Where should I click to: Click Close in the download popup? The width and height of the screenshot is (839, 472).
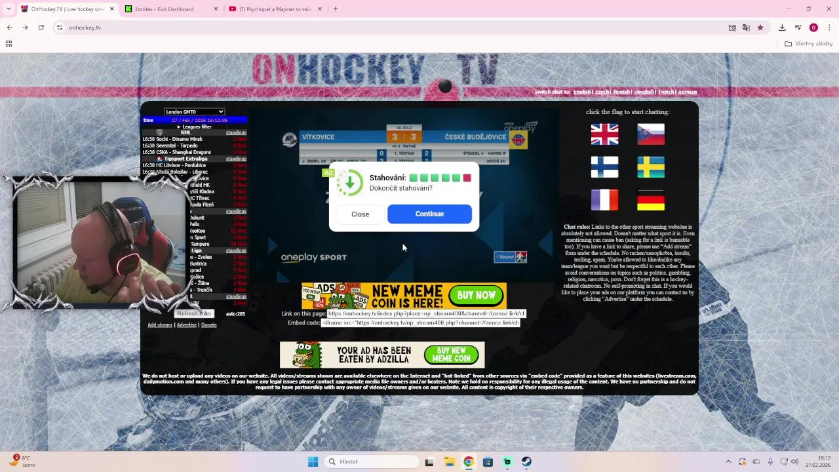pyautogui.click(x=360, y=214)
